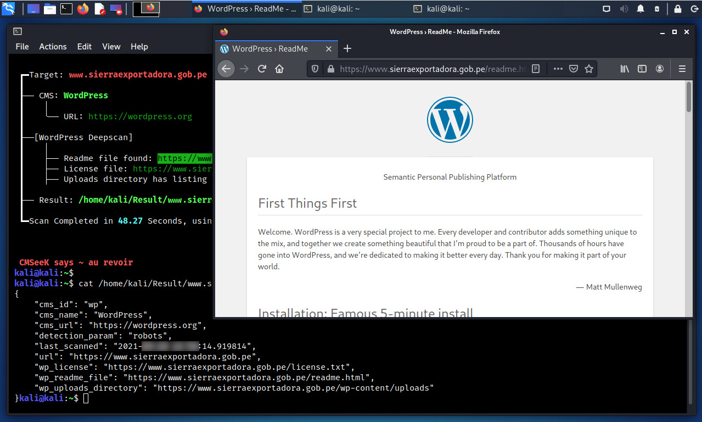
Task: Show tracking protection shield info
Action: pyautogui.click(x=315, y=69)
